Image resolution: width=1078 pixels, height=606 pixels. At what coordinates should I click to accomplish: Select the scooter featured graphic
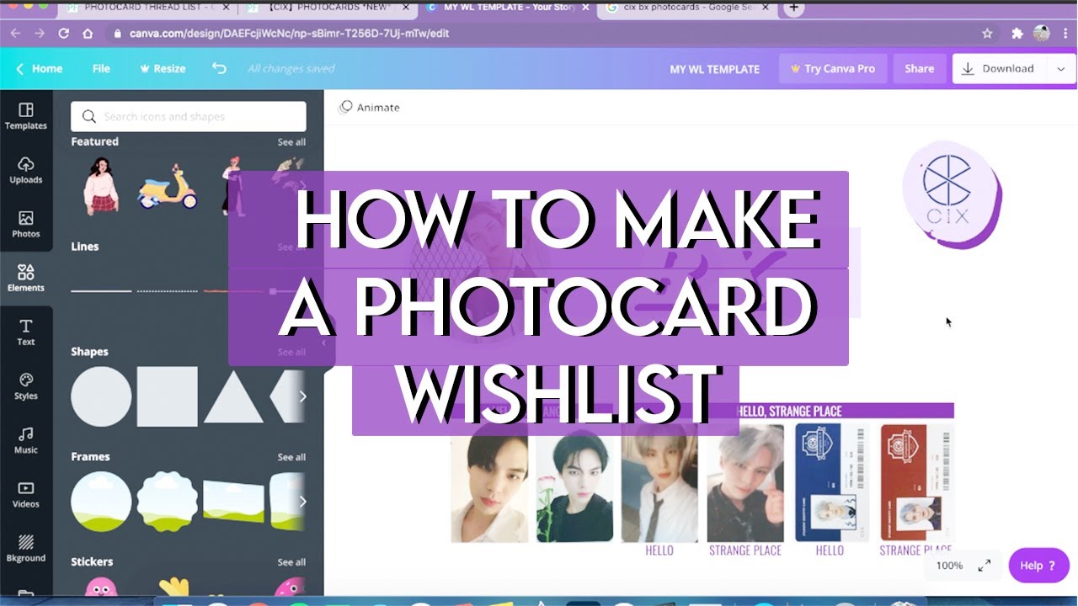tap(168, 187)
